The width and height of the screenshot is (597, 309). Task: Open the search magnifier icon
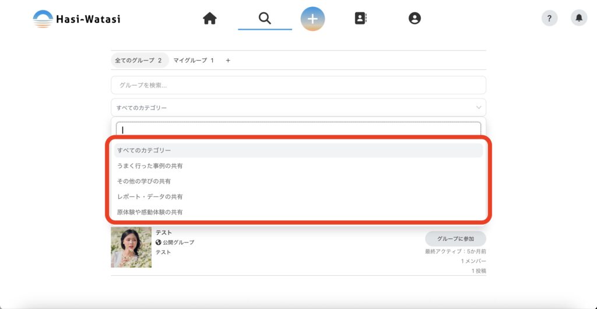(x=265, y=19)
